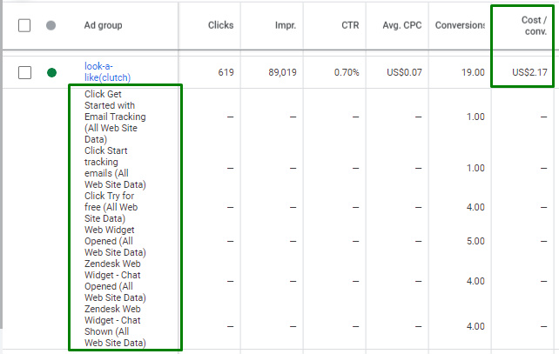Click green enabled status dot for look-a-like
The image size is (559, 354).
(51, 72)
